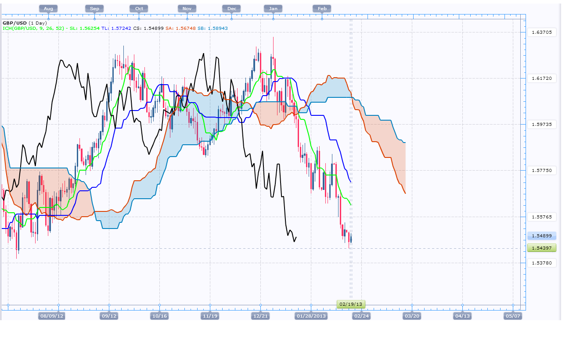This screenshot has width=562, height=343.
Task: Click the Oct month marker
Action: (x=139, y=8)
